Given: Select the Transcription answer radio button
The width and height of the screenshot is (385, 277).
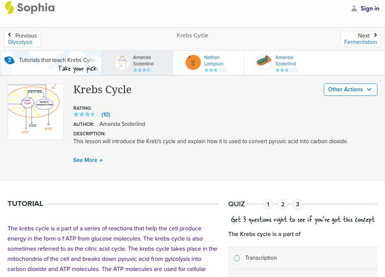Looking at the screenshot, I should click(237, 258).
